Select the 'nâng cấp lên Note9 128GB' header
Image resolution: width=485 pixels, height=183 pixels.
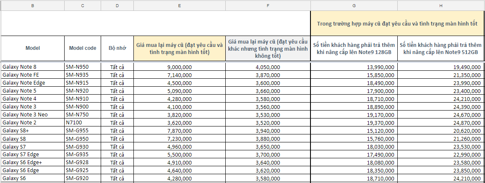tap(354, 48)
